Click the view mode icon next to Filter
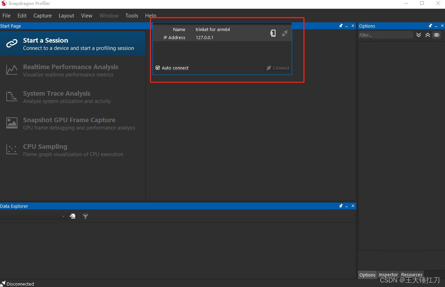The width and height of the screenshot is (445, 287). pos(437,35)
